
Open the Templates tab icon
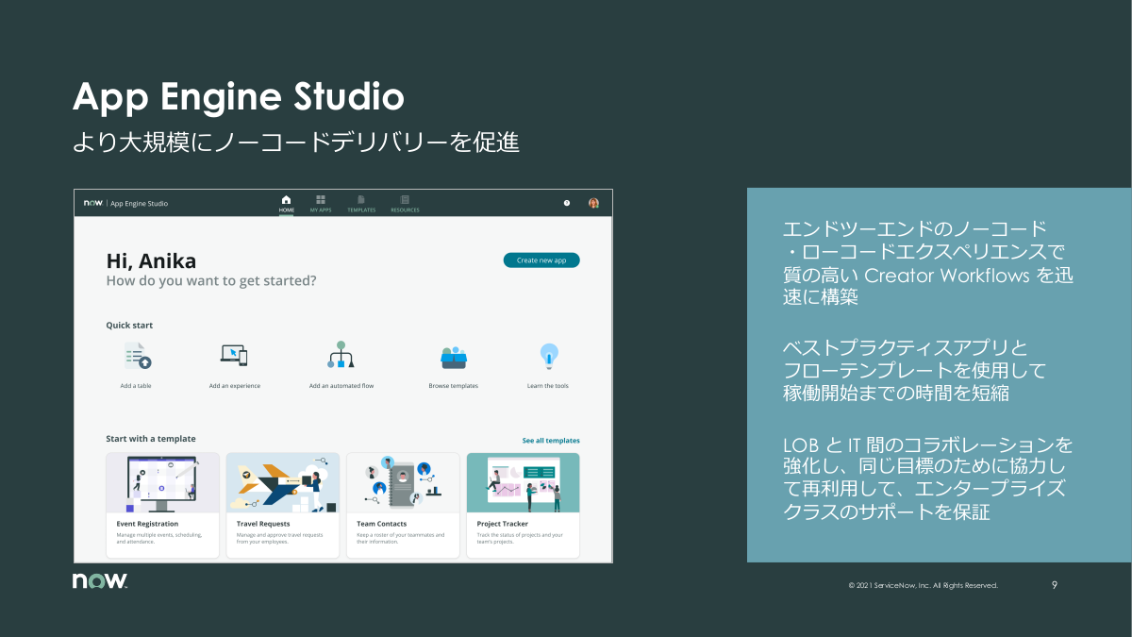pos(361,200)
